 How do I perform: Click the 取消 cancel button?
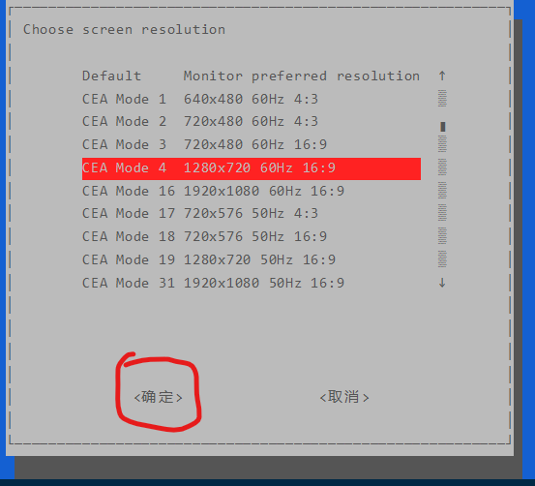(344, 397)
